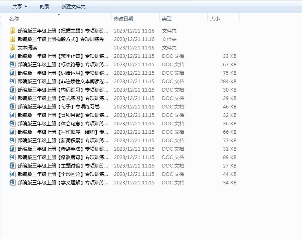Select file name 【句子】专项练习卷
The width and height of the screenshot is (302, 239).
click(x=59, y=107)
